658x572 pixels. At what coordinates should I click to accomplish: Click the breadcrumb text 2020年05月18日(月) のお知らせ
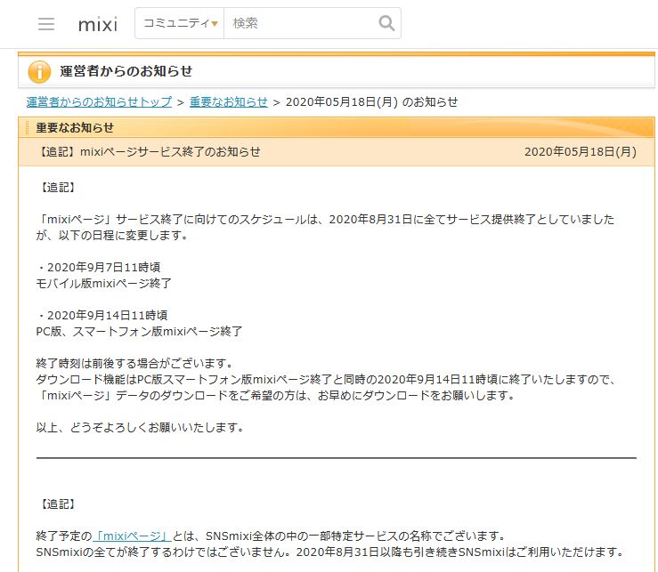pos(372,102)
